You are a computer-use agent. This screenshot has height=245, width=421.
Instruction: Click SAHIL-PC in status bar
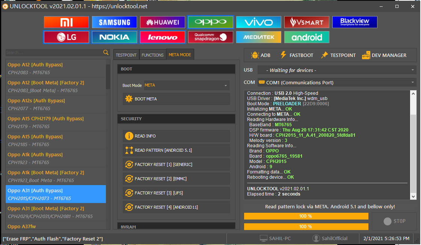point(275,238)
